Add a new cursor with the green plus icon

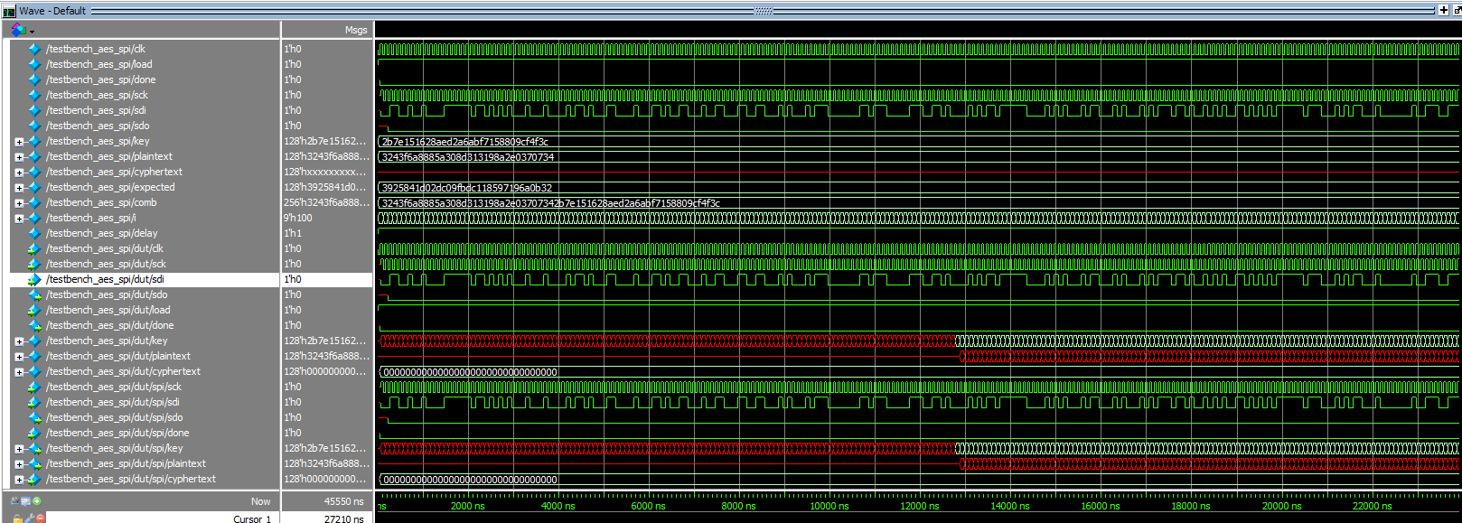[37, 500]
